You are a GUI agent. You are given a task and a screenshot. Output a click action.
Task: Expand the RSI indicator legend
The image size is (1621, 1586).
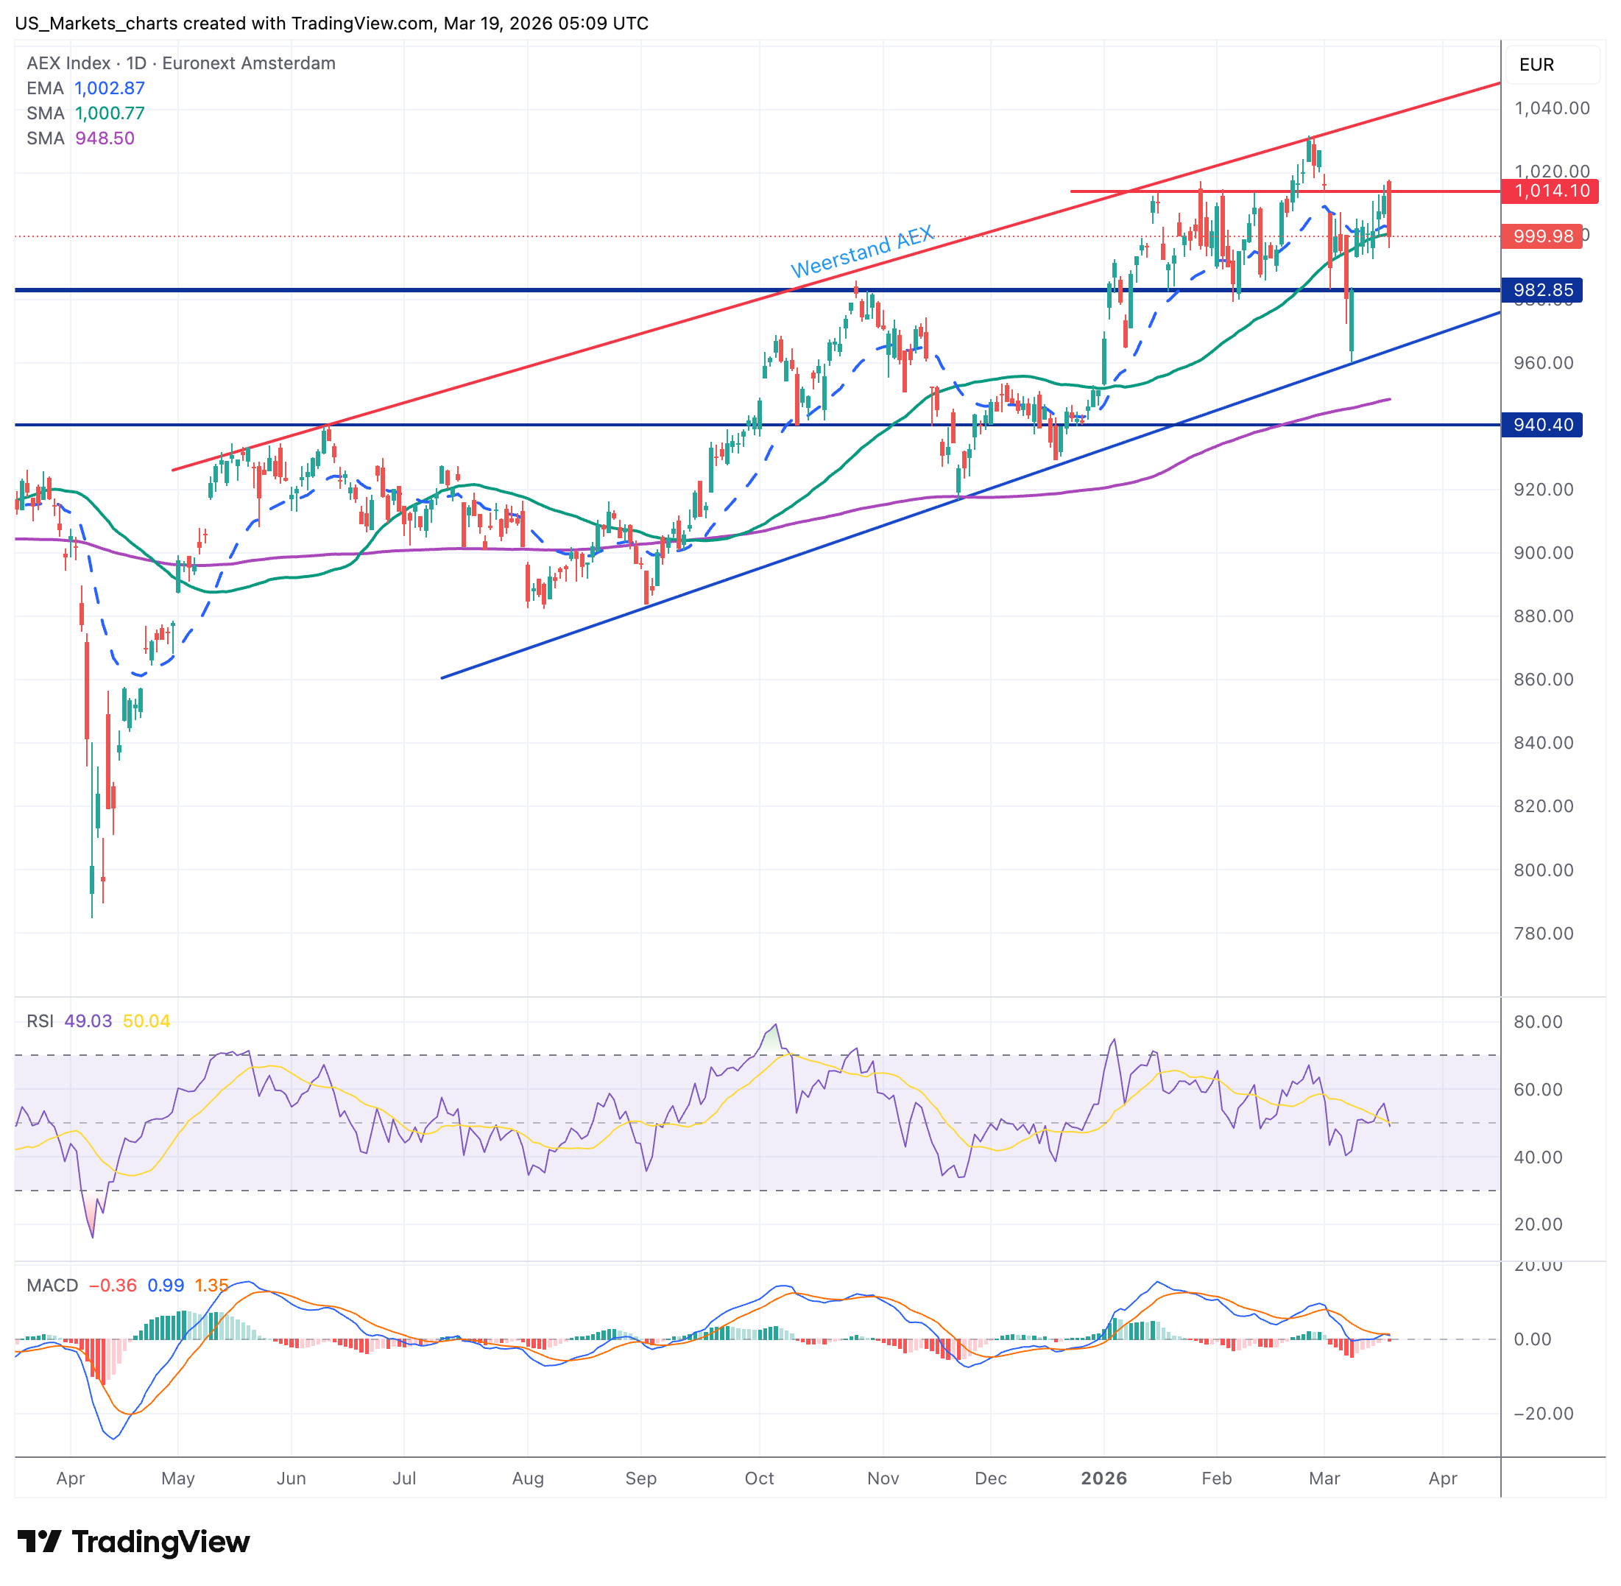point(39,1021)
